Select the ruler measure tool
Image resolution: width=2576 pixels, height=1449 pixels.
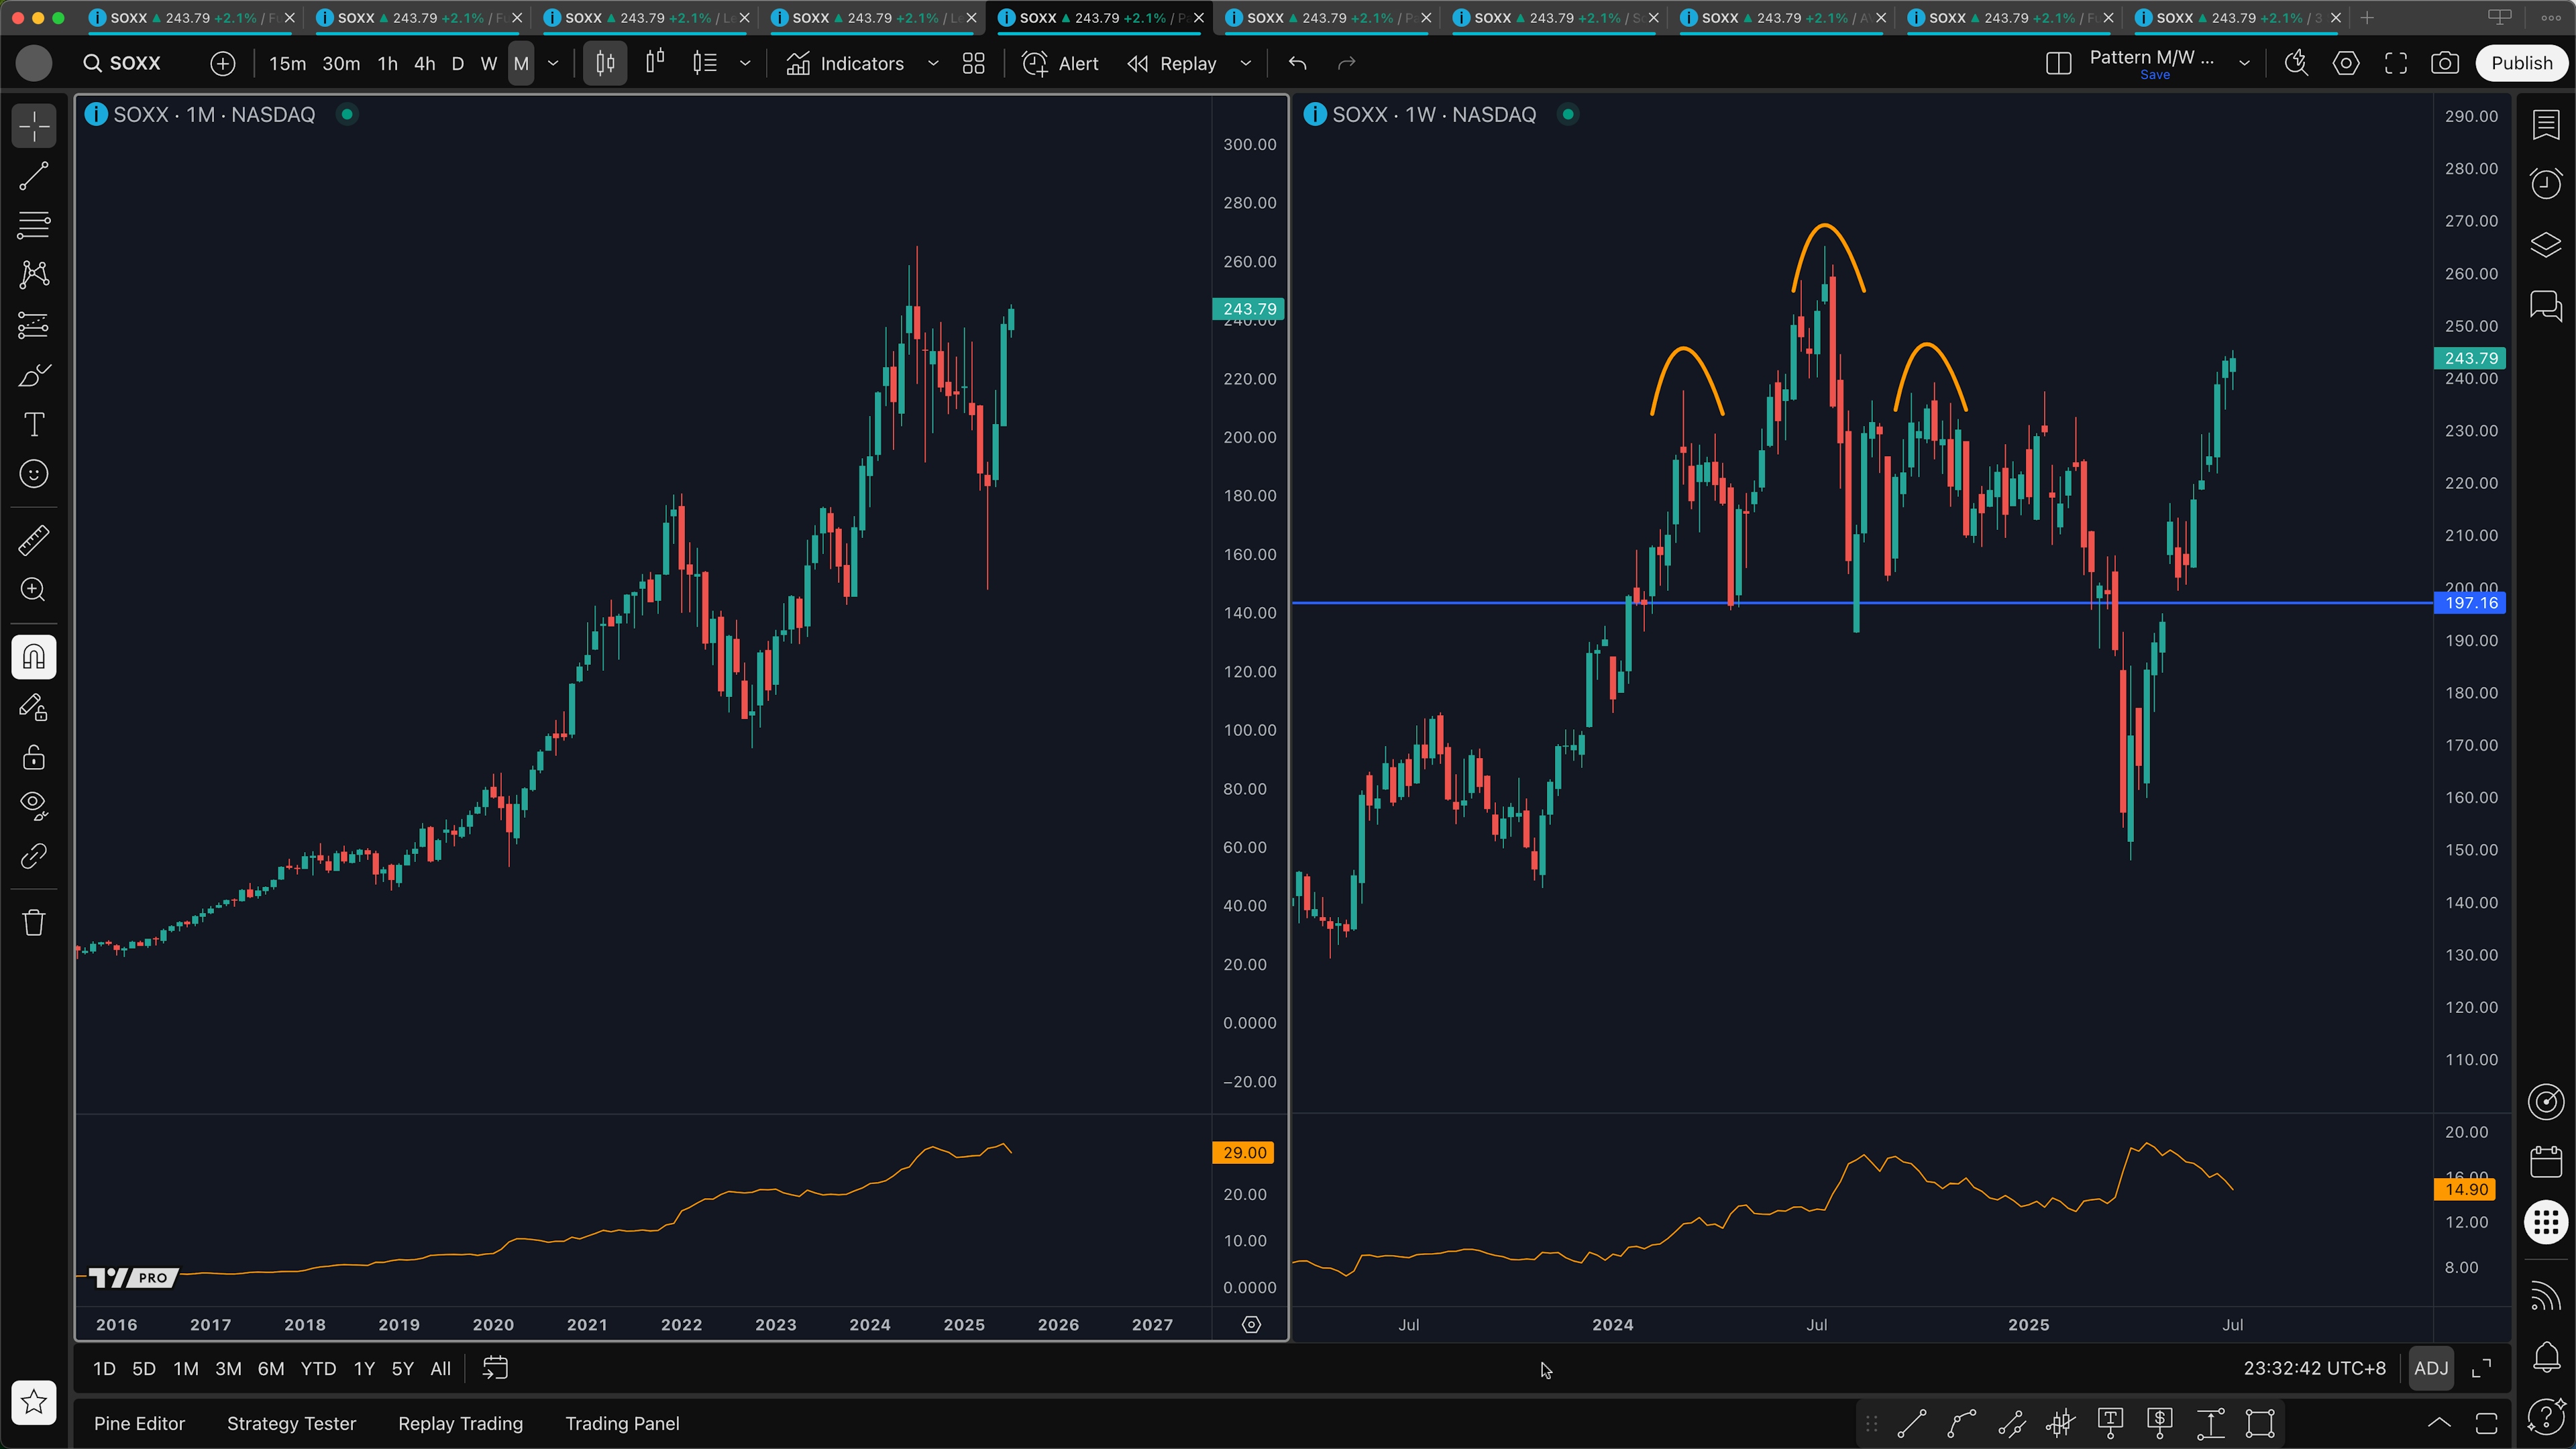point(34,540)
